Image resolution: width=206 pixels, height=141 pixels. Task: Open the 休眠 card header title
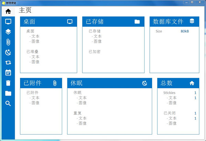(77, 83)
